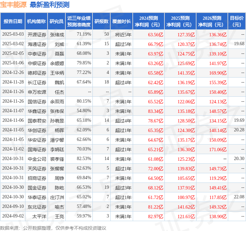Click 150.40亿 in 申万宏源 row
Viewport: 246px width, 231px height.
click(x=218, y=92)
